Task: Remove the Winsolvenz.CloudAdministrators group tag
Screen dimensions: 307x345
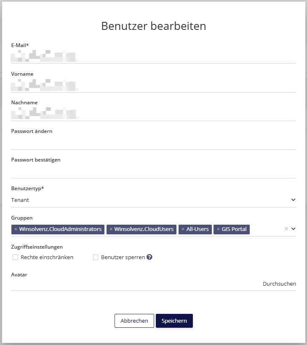Action: point(16,229)
